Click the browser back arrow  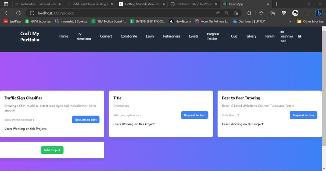click(7, 13)
